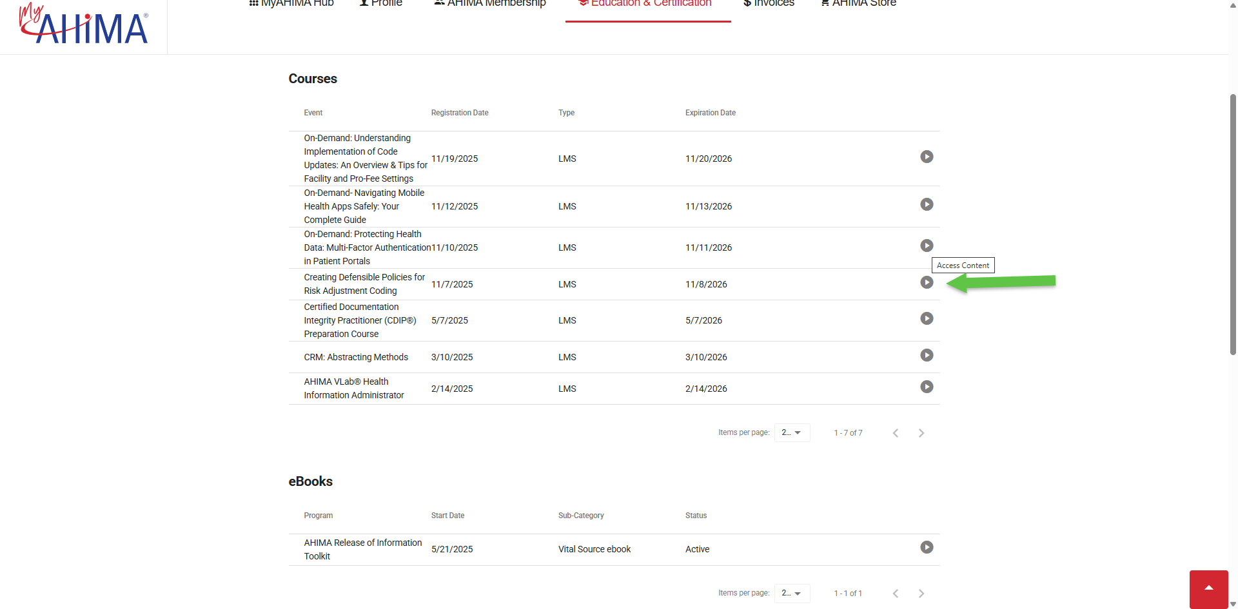Click the MyAHIMA logo
Screen dimensions: 1238x609
click(x=84, y=26)
